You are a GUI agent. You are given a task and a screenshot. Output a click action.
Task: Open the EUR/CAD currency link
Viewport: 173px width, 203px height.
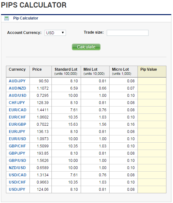pos(18,110)
